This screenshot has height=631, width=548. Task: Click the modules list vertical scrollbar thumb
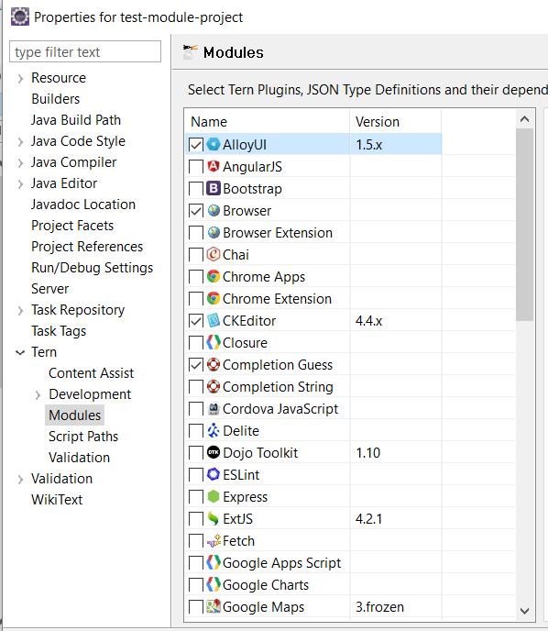[524, 225]
